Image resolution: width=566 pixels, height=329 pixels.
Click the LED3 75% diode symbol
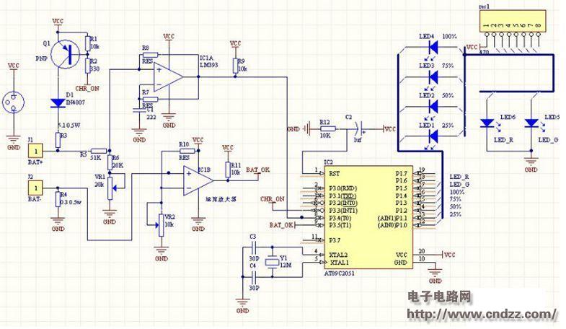(433, 76)
